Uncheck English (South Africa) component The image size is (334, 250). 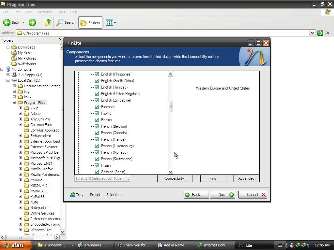tap(97, 81)
